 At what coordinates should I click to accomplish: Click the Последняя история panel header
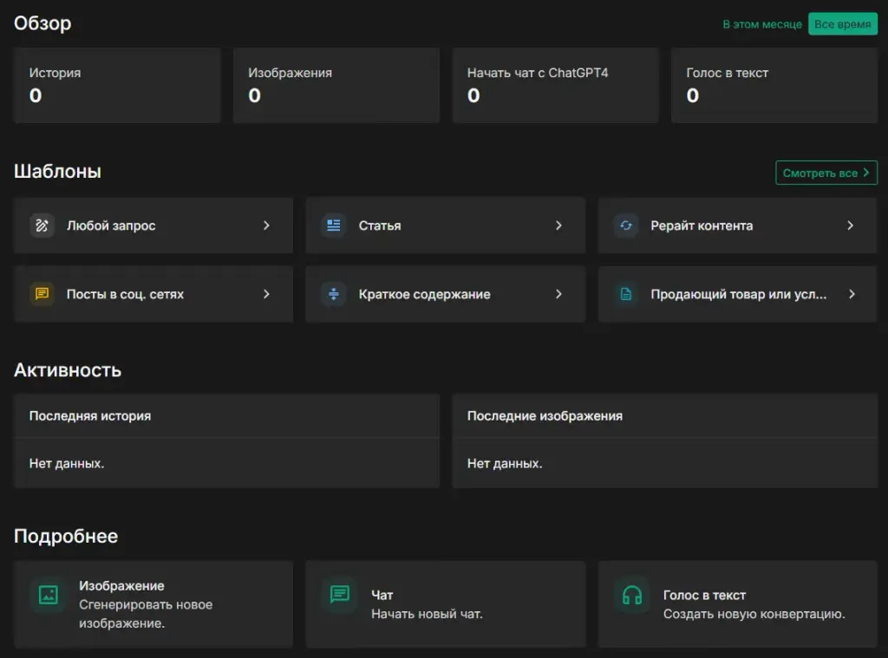(227, 415)
